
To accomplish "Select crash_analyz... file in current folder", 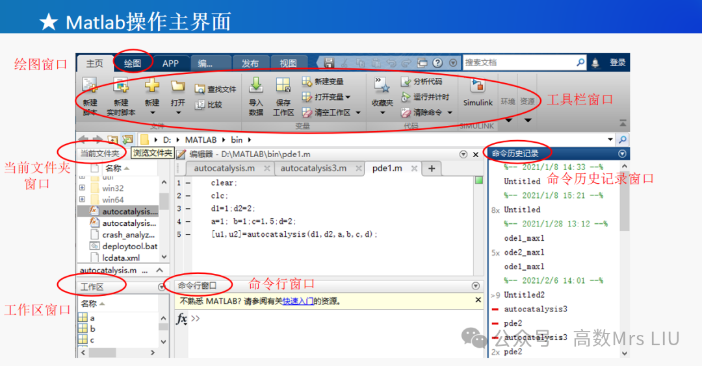I will [x=123, y=235].
